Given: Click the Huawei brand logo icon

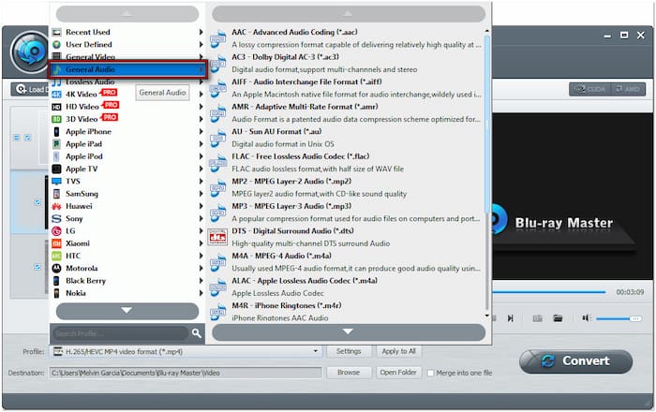Looking at the screenshot, I should click(x=56, y=206).
